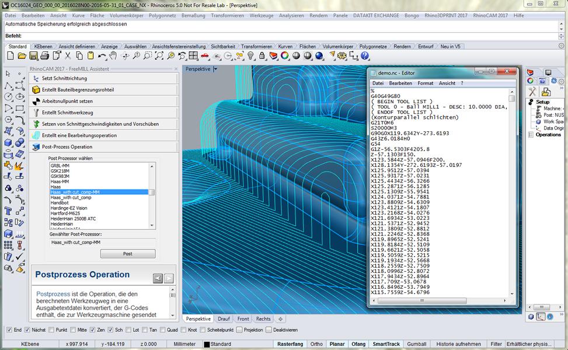The image size is (568, 350).
Task: Save the model with the floppy disk icon
Action: pyautogui.click(x=33, y=56)
